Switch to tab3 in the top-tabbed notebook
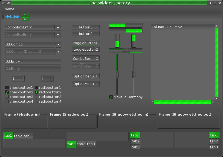223x157 pixels. [28, 136]
